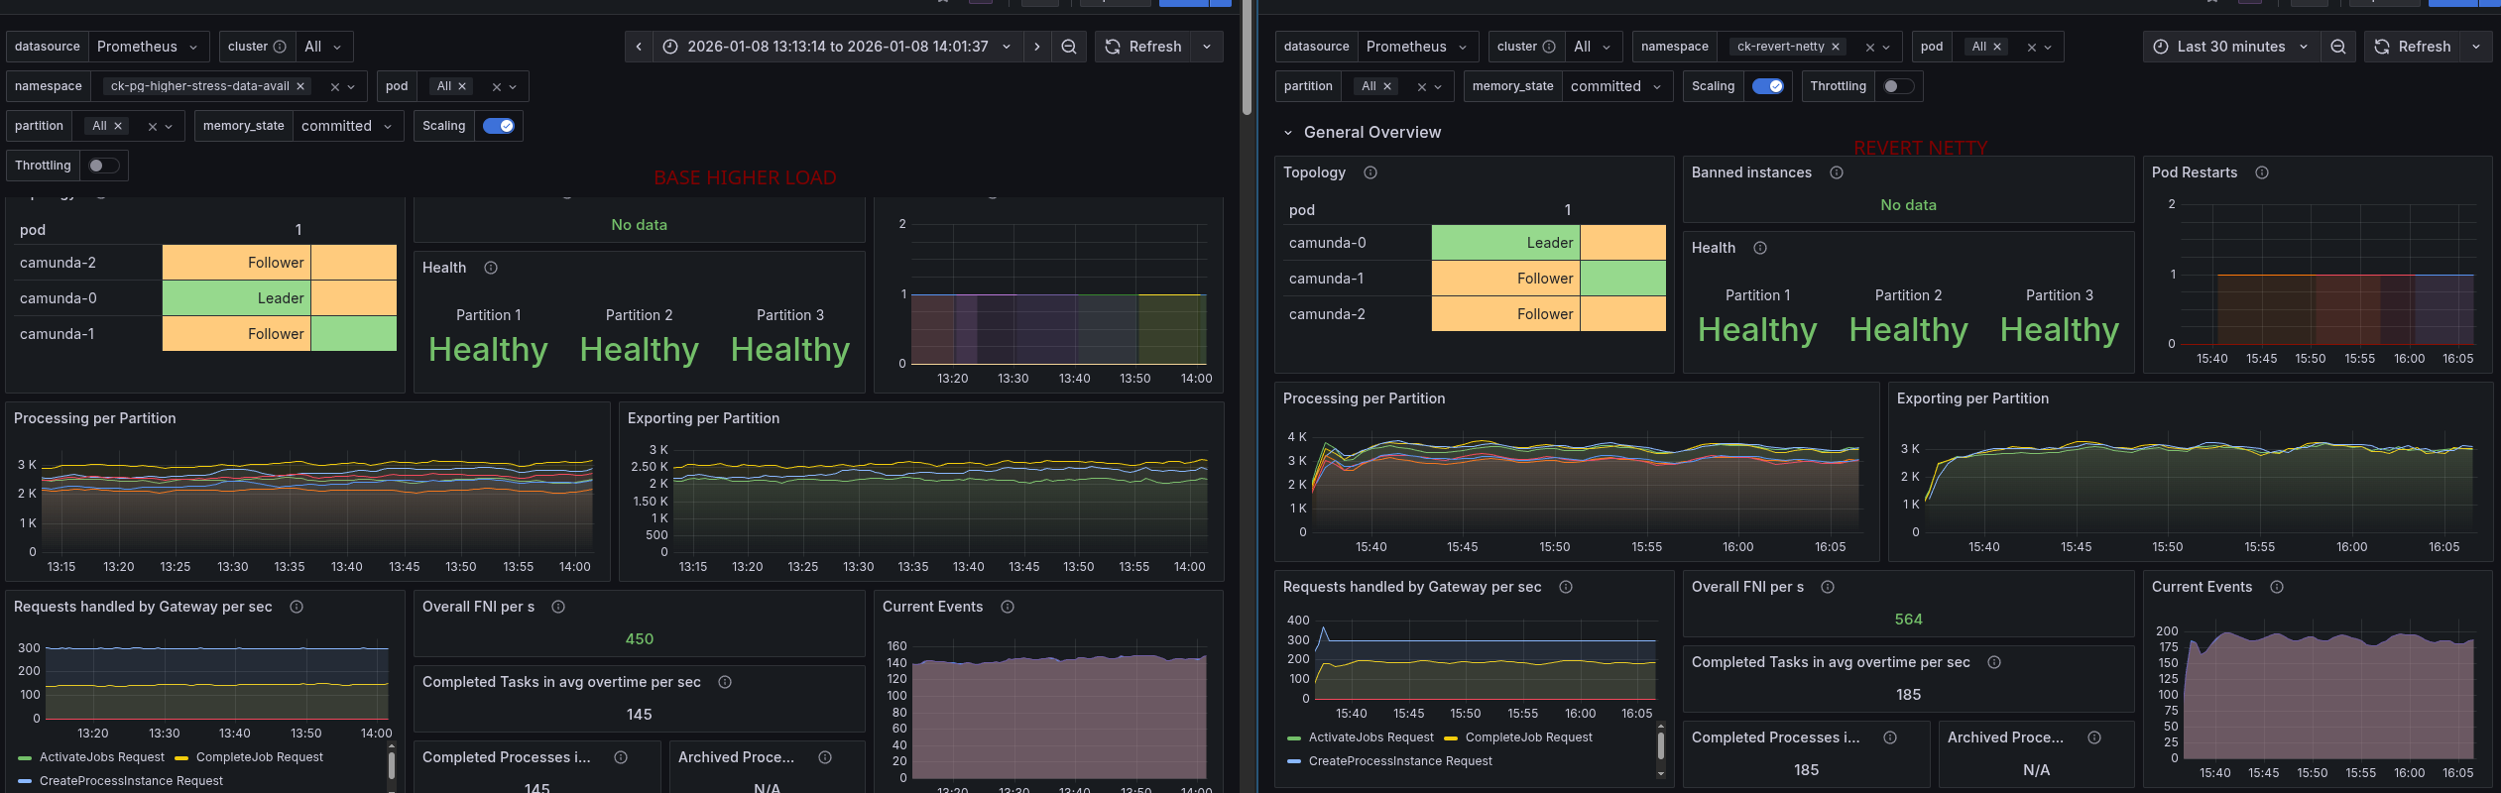
Task: Click info icon beside right Overall FNI
Action: (1827, 587)
